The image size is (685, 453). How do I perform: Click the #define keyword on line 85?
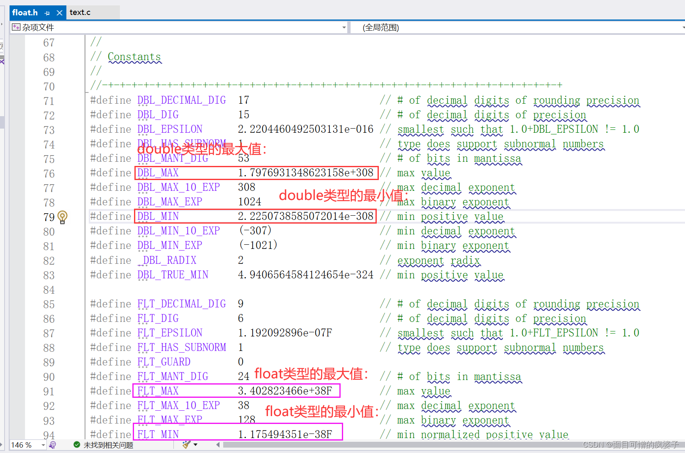(x=111, y=304)
